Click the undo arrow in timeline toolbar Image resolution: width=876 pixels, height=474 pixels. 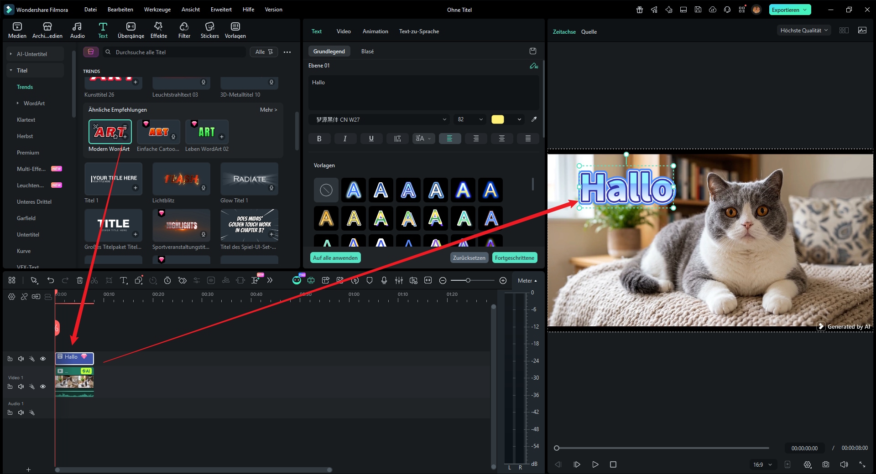(x=51, y=280)
